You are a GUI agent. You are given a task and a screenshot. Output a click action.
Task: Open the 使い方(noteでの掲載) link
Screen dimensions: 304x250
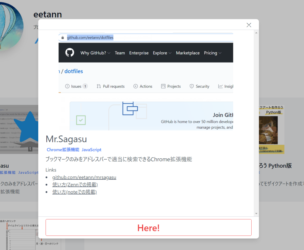(x=74, y=192)
